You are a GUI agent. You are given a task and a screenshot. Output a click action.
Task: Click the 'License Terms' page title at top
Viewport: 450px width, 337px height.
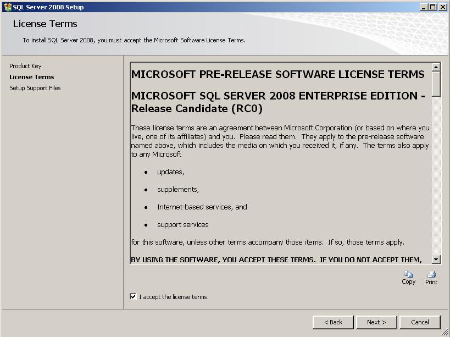click(x=45, y=24)
